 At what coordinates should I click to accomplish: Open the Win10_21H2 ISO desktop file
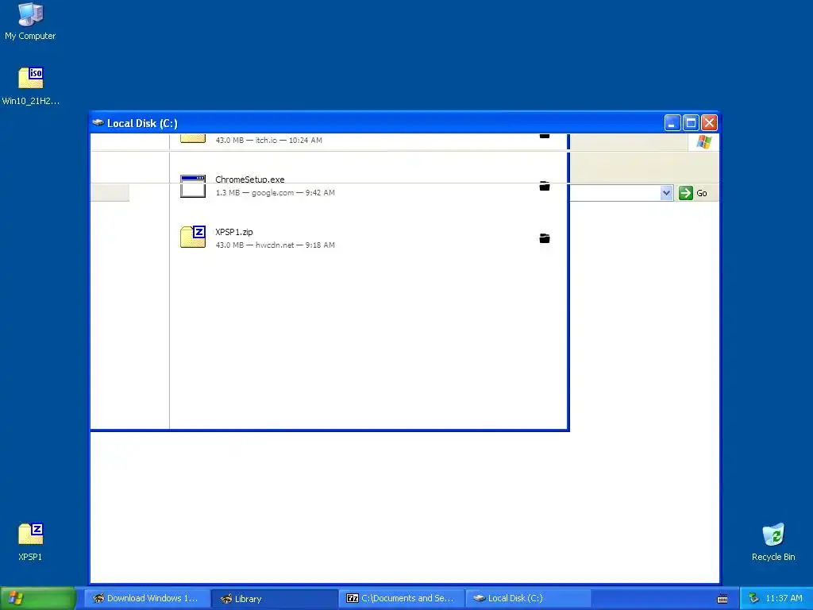tap(31, 86)
